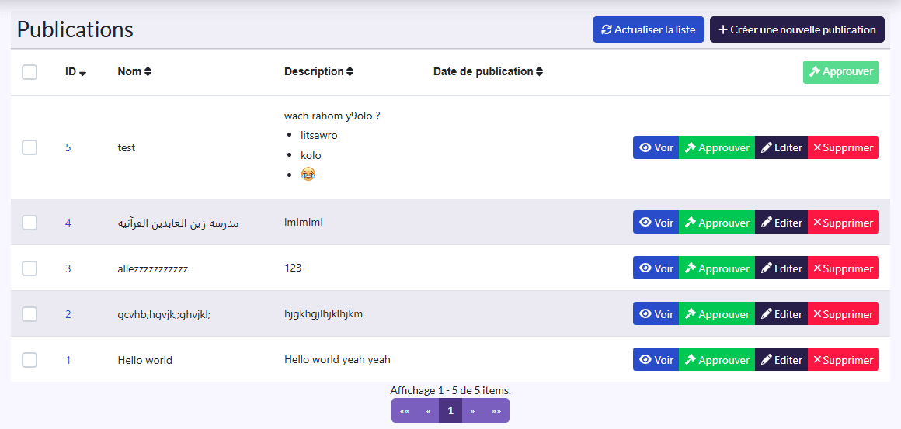Delete the allezzzzzzzzzzzz publication
This screenshot has height=429, width=901.
click(844, 268)
